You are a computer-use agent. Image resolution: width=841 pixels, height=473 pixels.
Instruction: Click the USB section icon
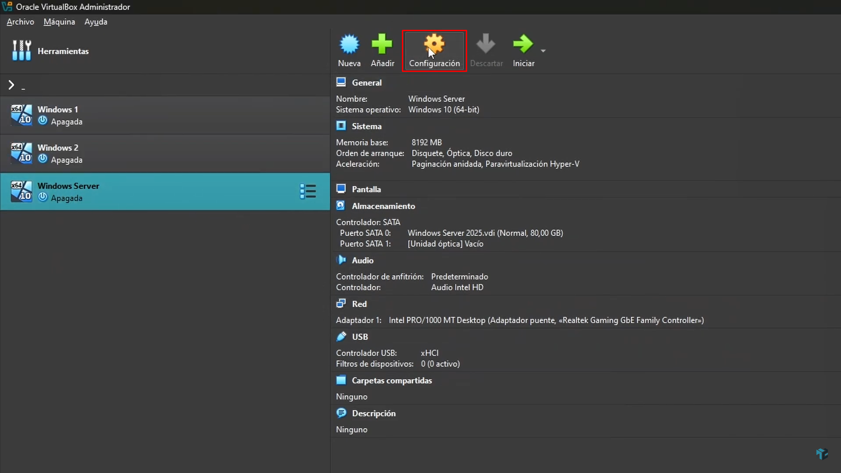point(341,336)
